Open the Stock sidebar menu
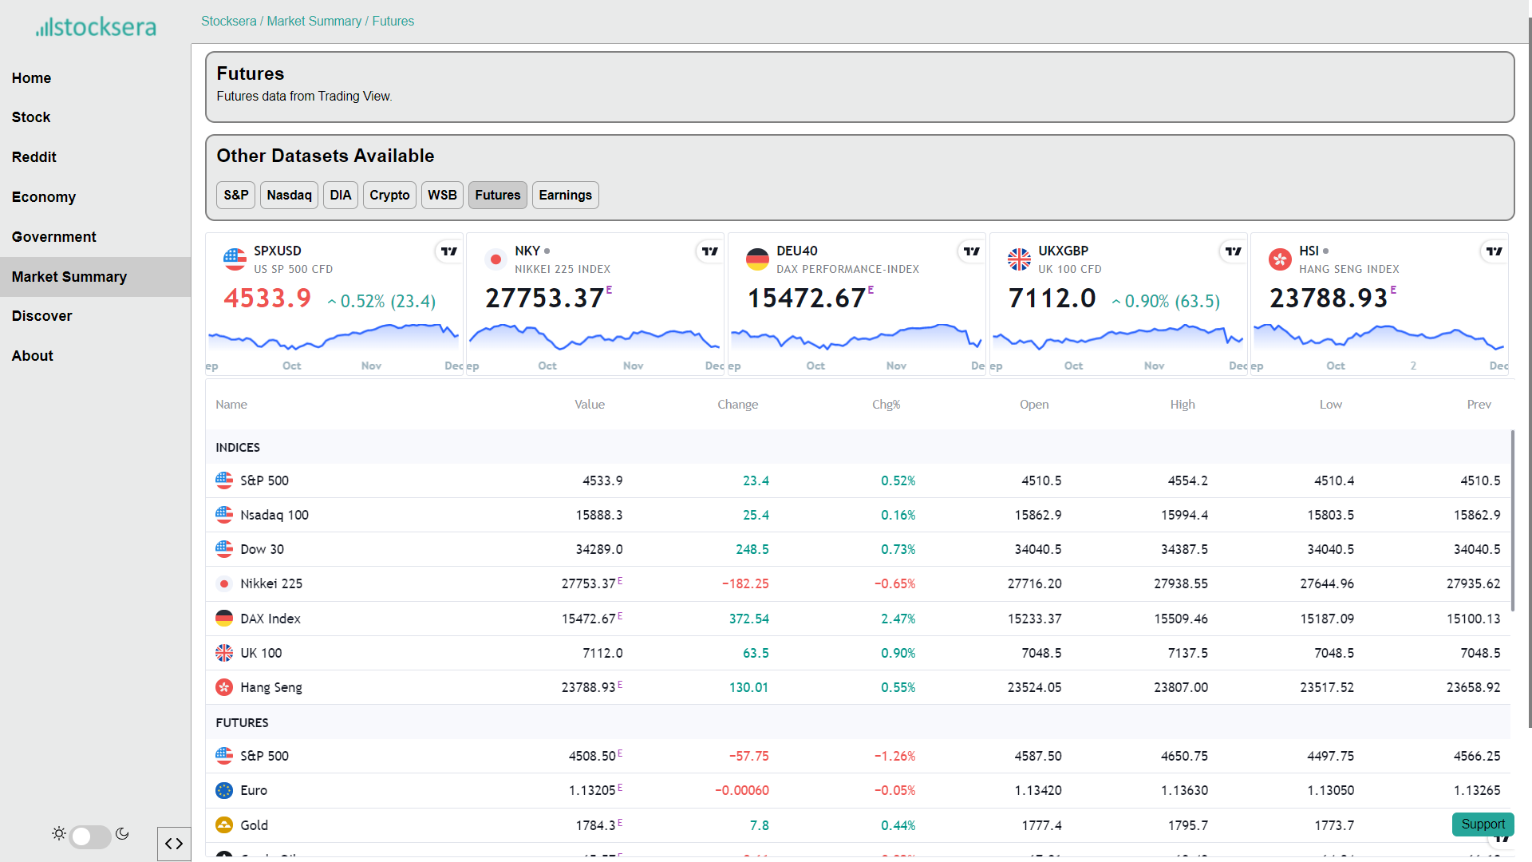The image size is (1532, 862). 31,117
